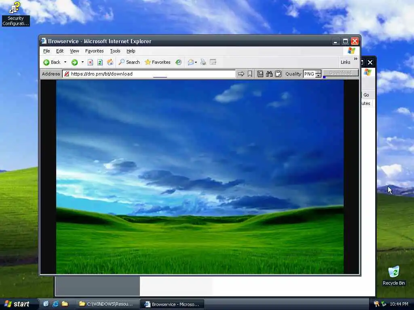Launch Internet Explorer from quick launch
This screenshot has height=310, width=414.
tap(55, 304)
